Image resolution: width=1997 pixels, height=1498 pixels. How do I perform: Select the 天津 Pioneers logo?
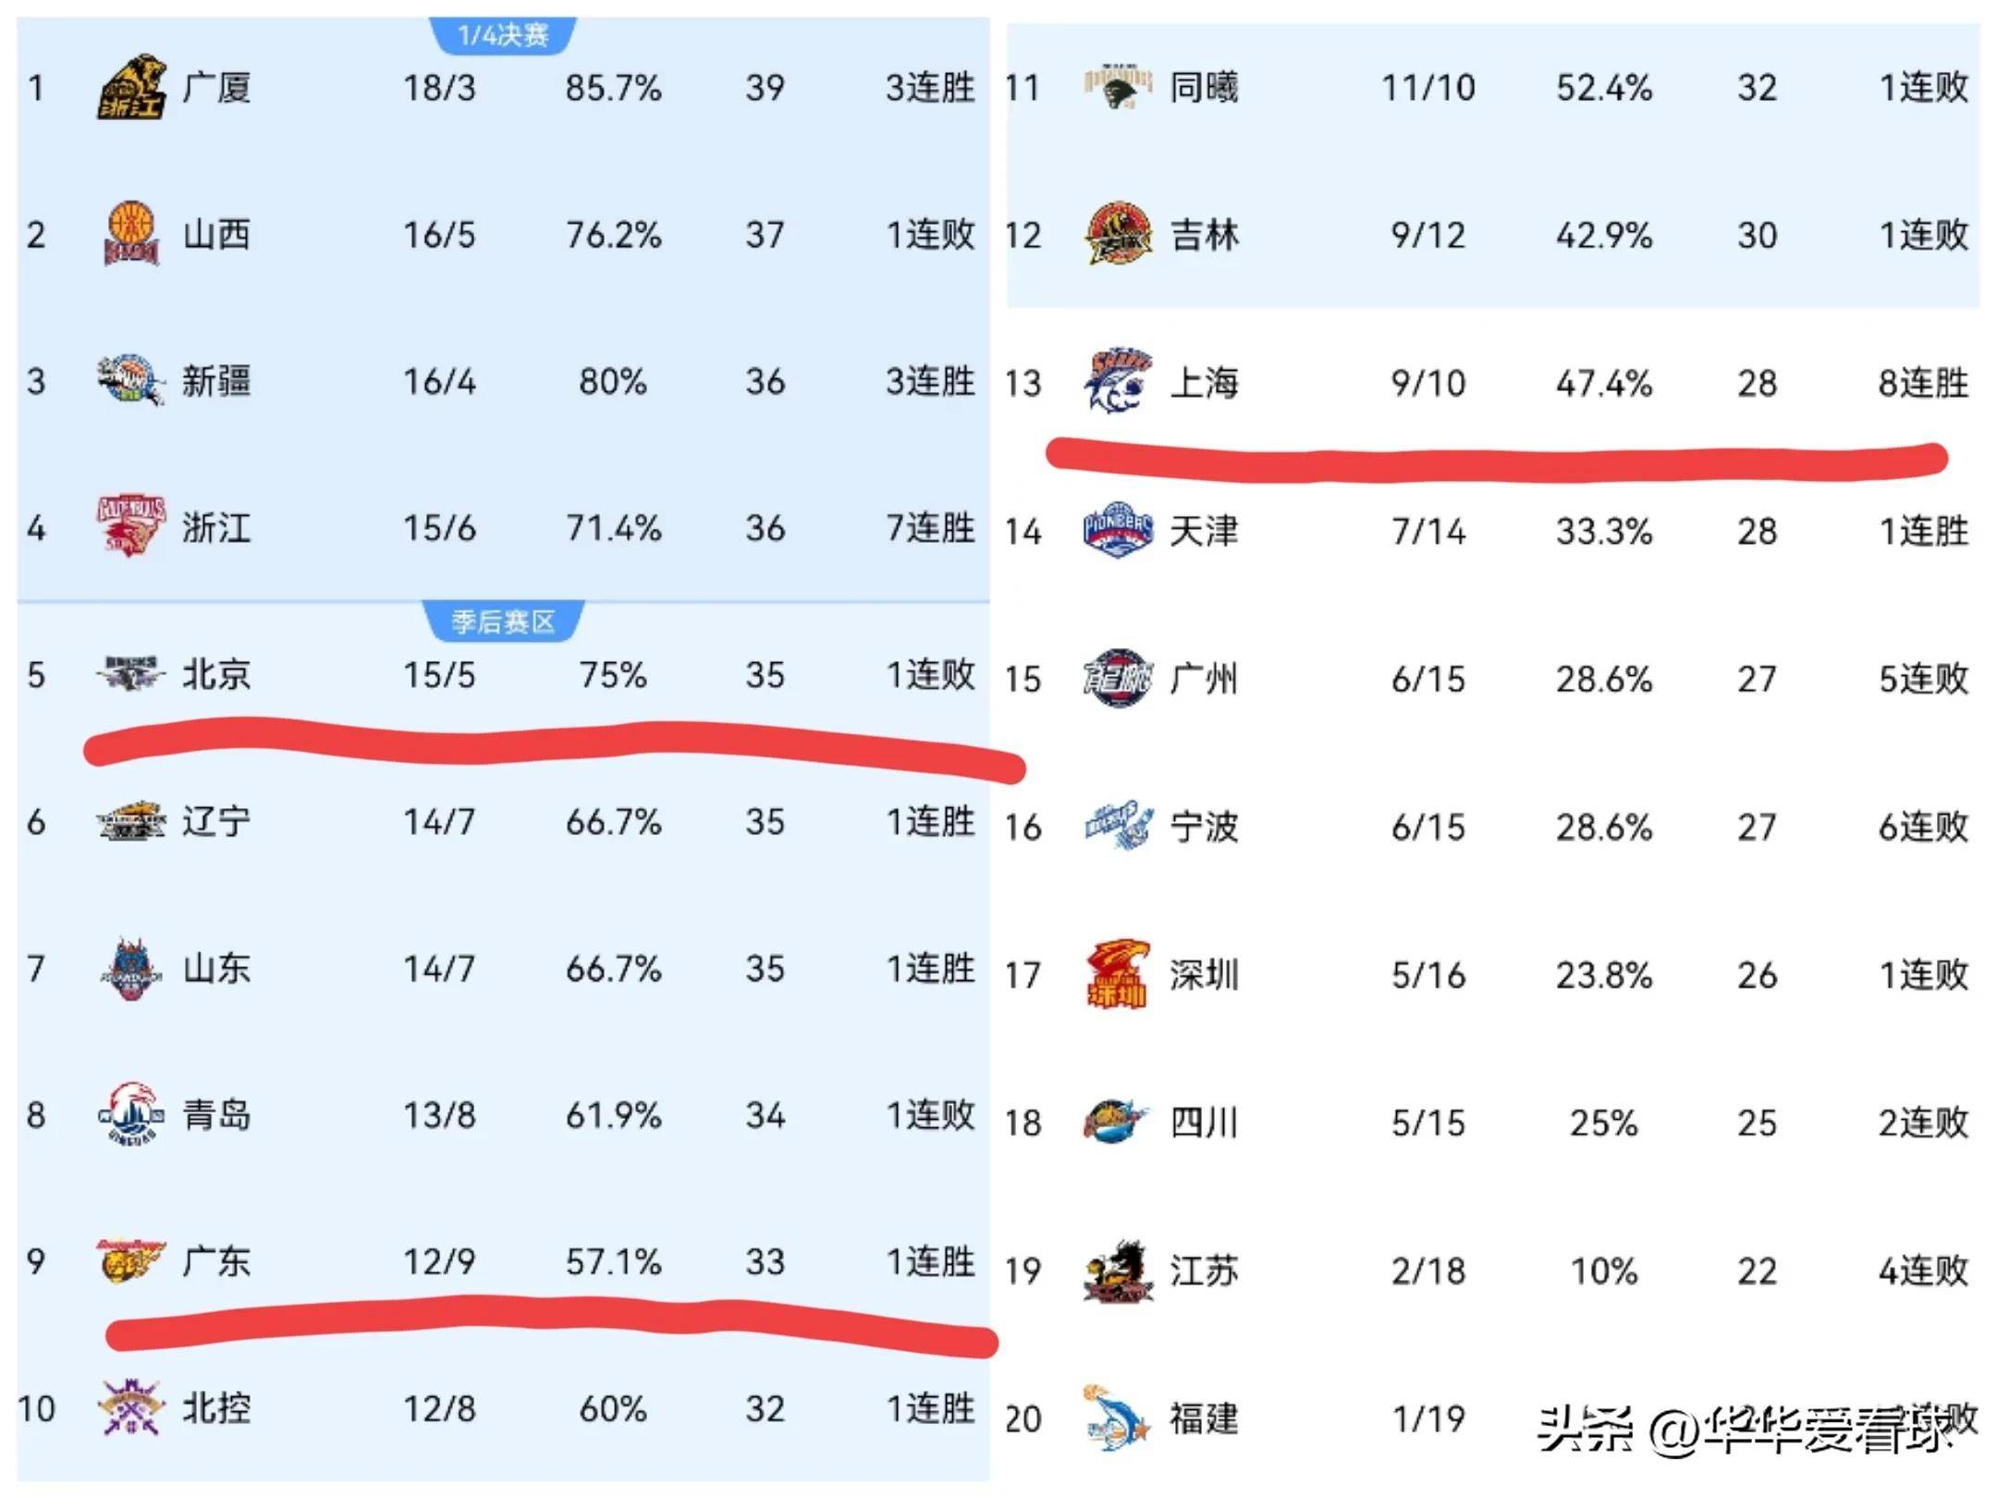1118,530
